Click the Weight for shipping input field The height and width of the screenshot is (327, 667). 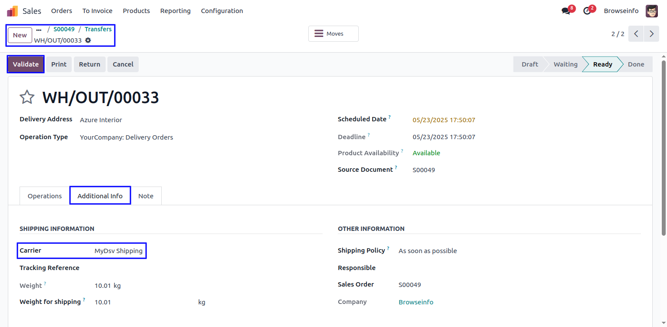pos(143,302)
